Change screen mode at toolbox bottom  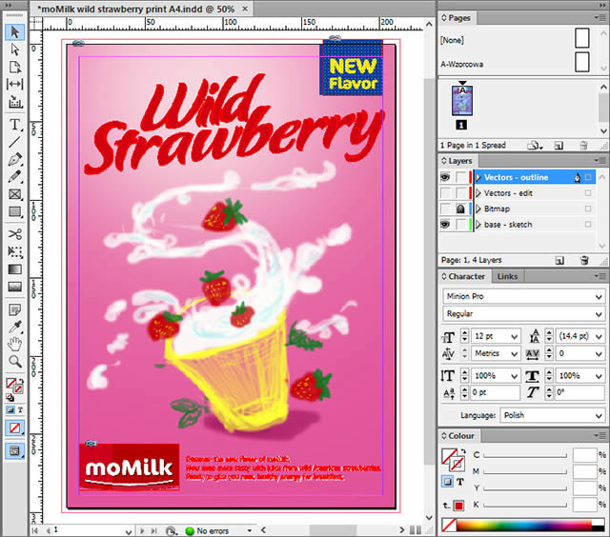tap(15, 450)
